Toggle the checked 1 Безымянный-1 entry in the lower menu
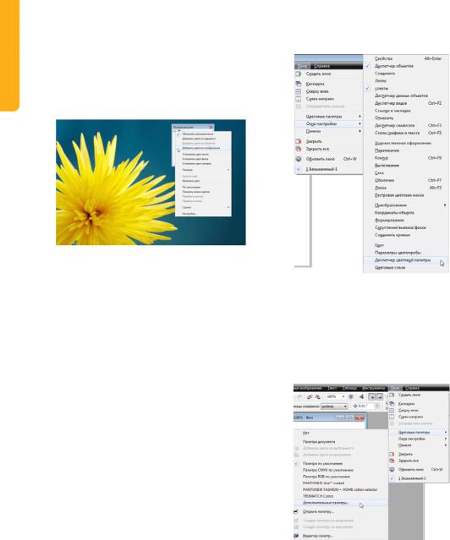 coord(419,478)
